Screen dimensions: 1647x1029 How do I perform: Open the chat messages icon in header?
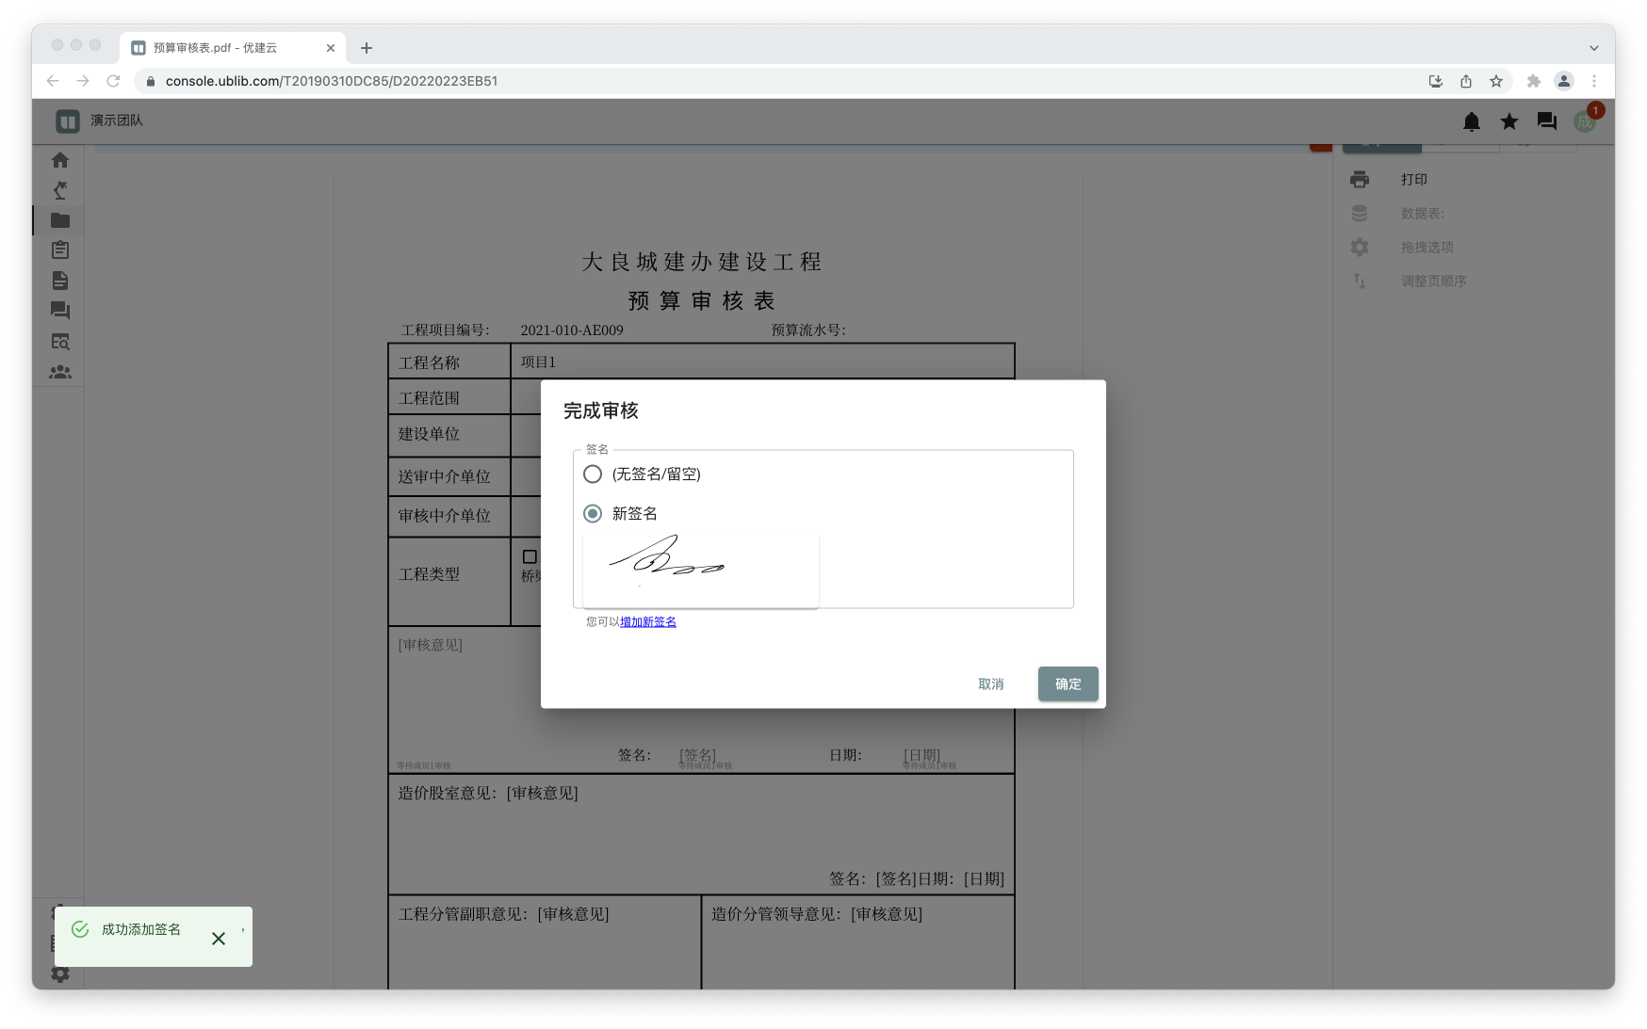tap(1547, 121)
